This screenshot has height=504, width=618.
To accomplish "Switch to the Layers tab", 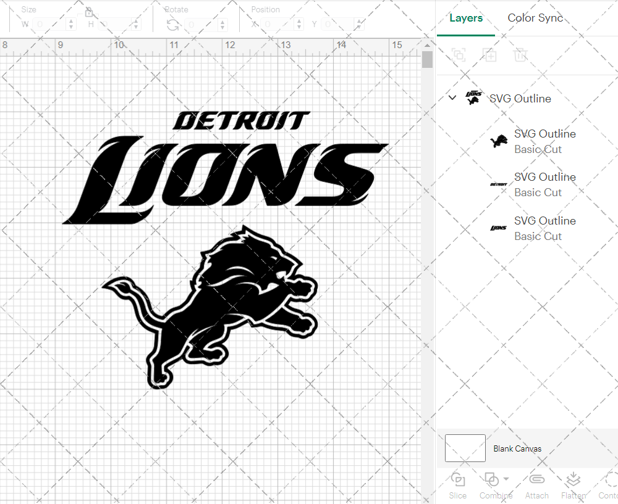I will [x=466, y=18].
